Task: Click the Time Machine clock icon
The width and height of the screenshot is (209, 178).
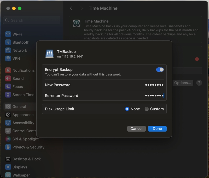Action: [x=76, y=23]
